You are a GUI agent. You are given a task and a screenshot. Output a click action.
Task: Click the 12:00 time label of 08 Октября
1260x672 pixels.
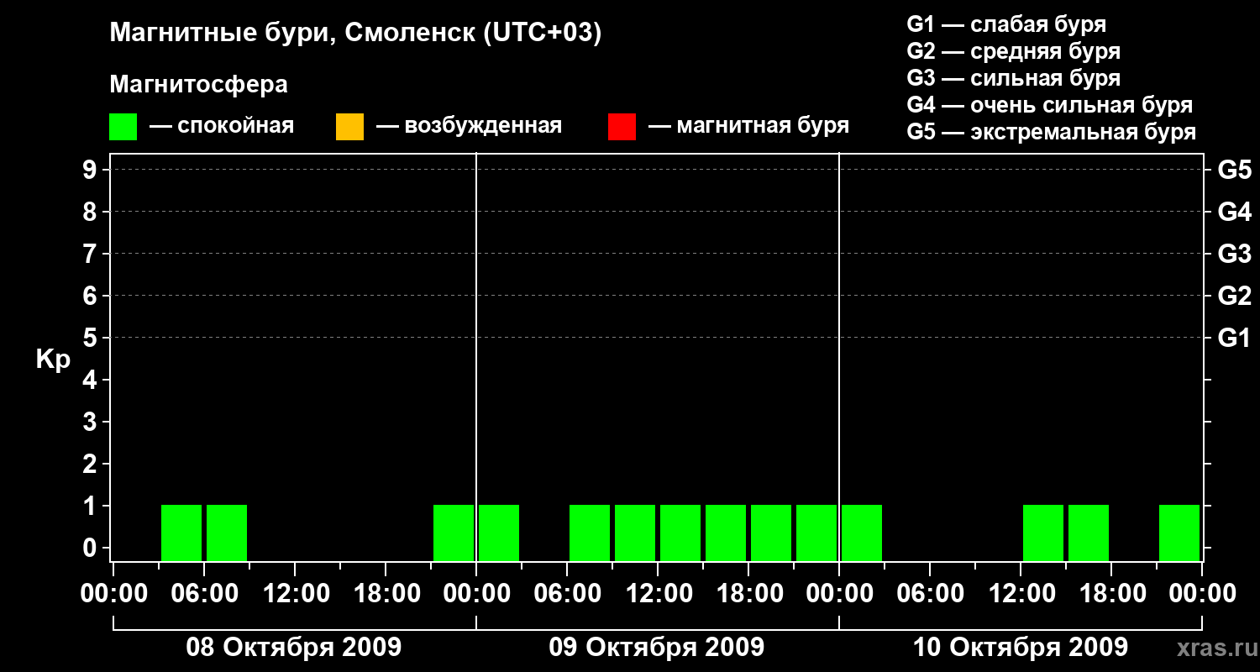[x=295, y=594]
